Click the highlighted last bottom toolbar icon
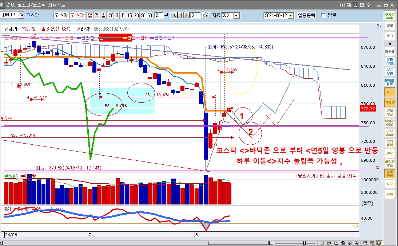Image resolution: width=398 pixels, height=246 pixels. pos(379,243)
